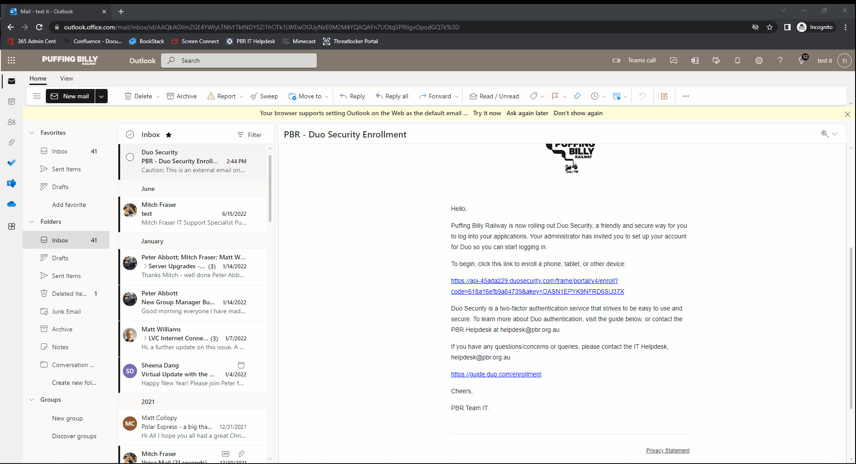This screenshot has width=856, height=464.
Task: Open the OneDrive cloud icon
Action: click(12, 204)
